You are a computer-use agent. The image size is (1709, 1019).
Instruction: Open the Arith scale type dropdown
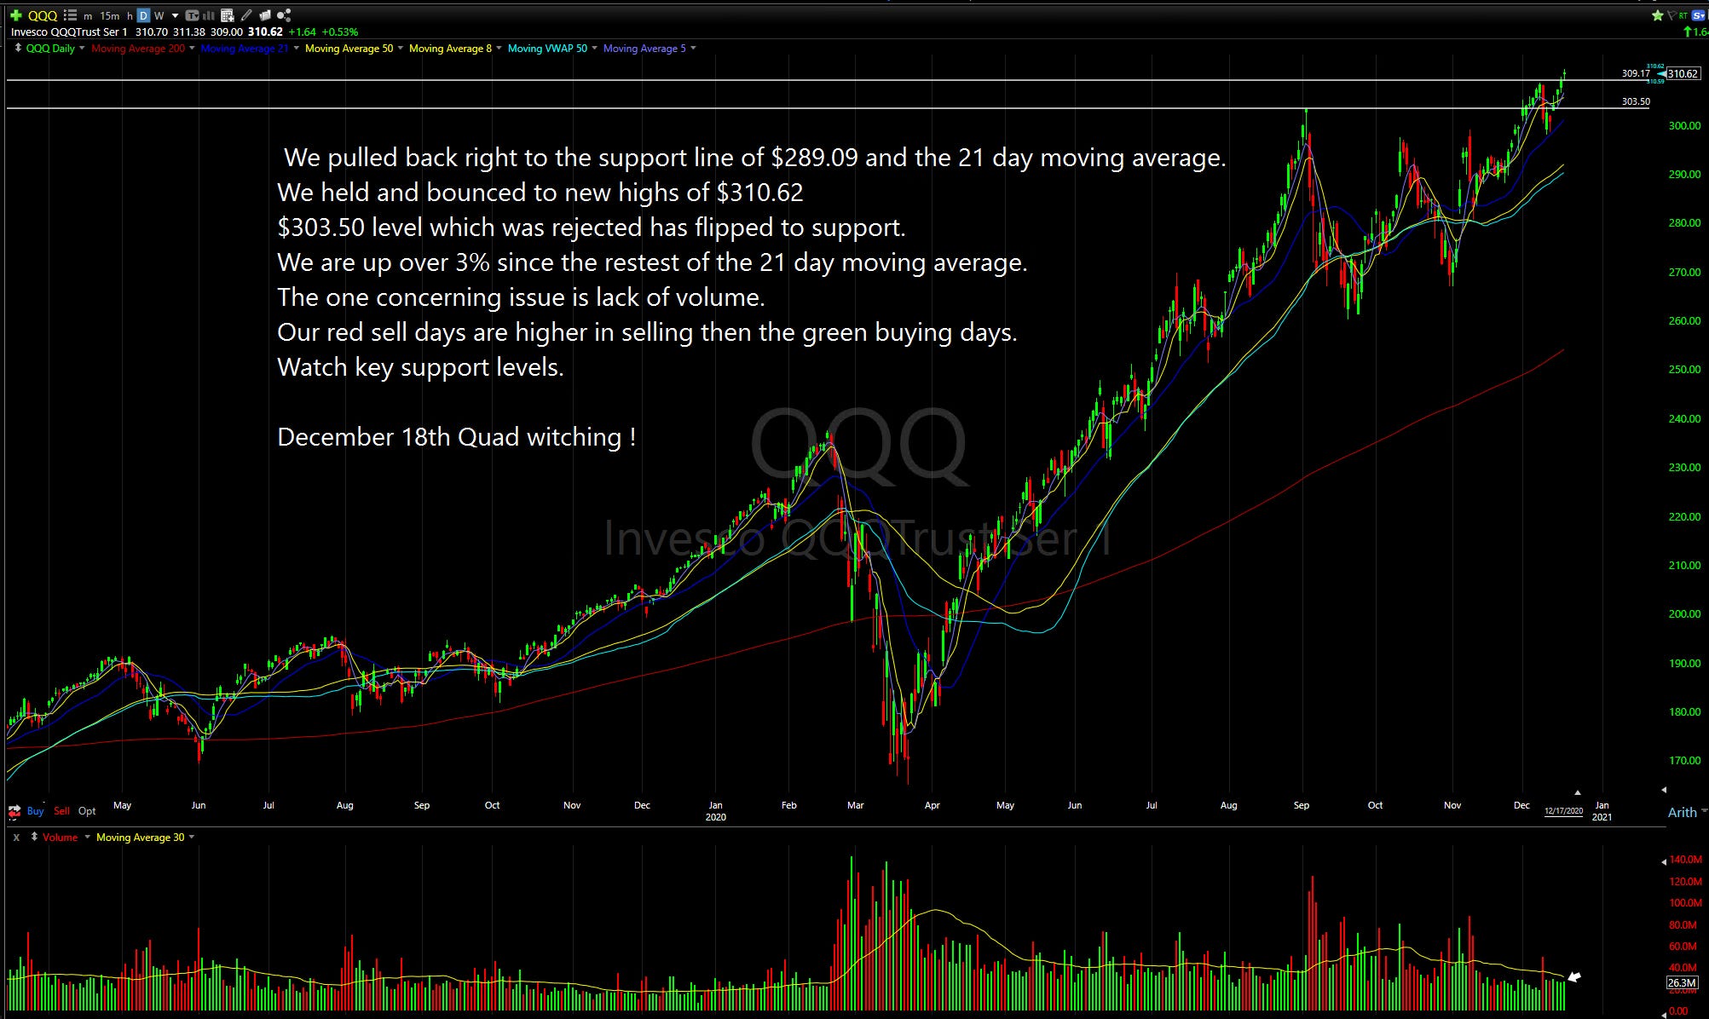pos(1703,811)
